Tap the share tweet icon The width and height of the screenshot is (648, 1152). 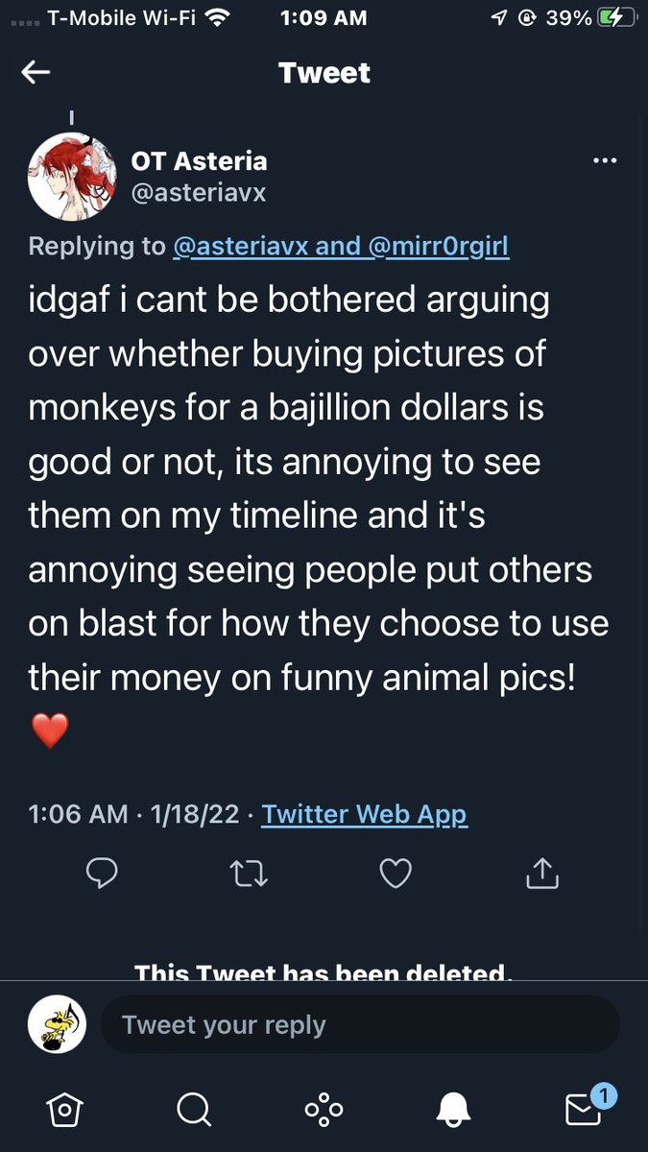542,872
